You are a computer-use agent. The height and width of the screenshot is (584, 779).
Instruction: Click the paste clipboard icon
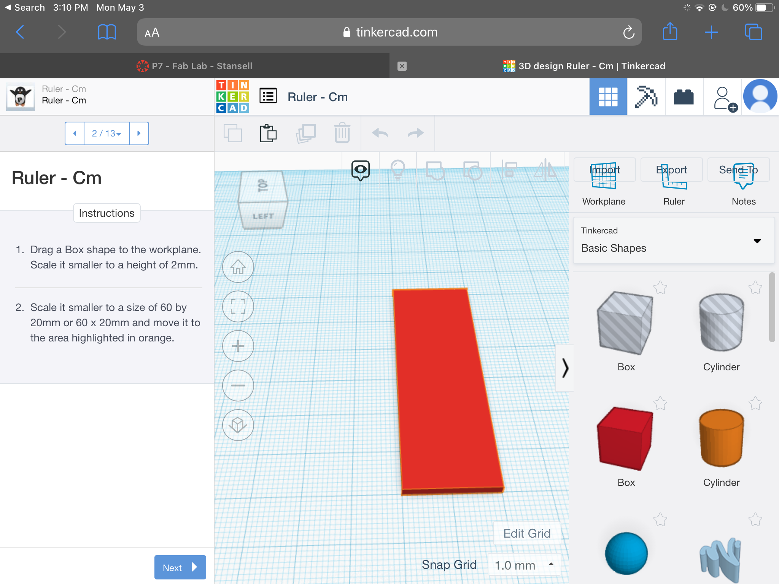[268, 133]
